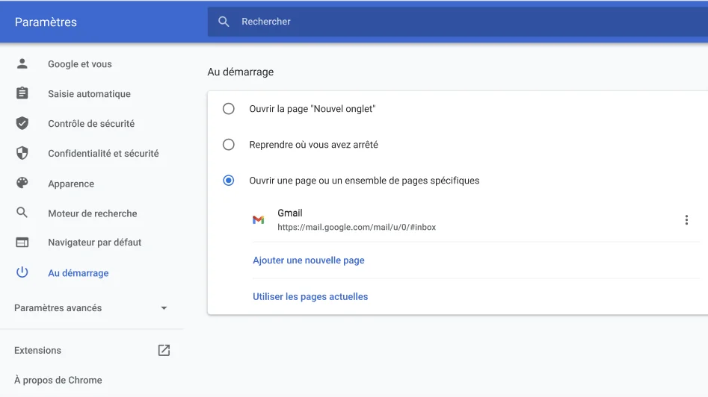
Task: Select "Reprendre où vous avez arrêté" radio button
Action: pos(229,145)
